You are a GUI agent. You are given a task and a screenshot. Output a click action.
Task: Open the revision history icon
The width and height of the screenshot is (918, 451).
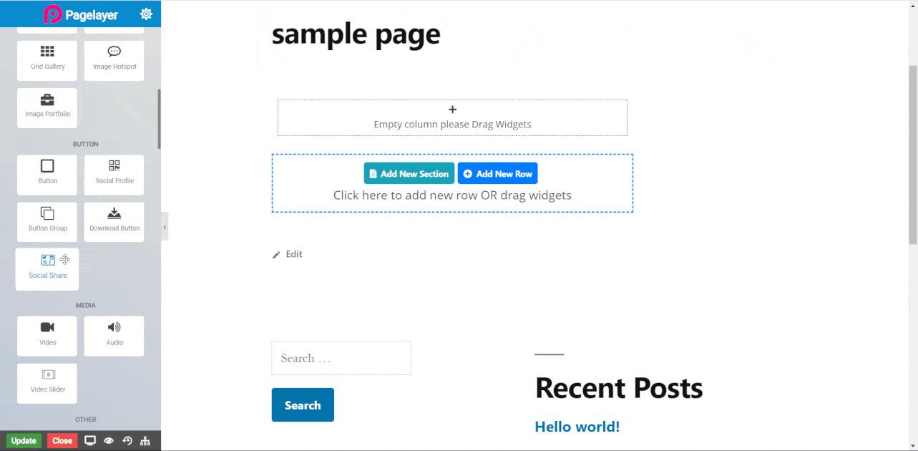pyautogui.click(x=127, y=441)
